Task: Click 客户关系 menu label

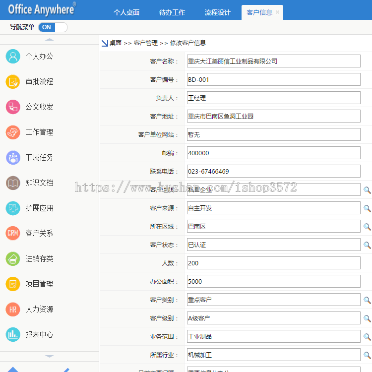Action: tap(39, 233)
